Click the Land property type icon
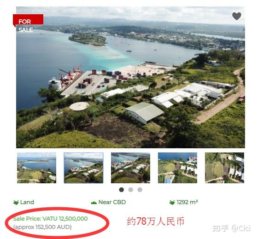Viewport: 257px width, 239px height. coord(16,203)
